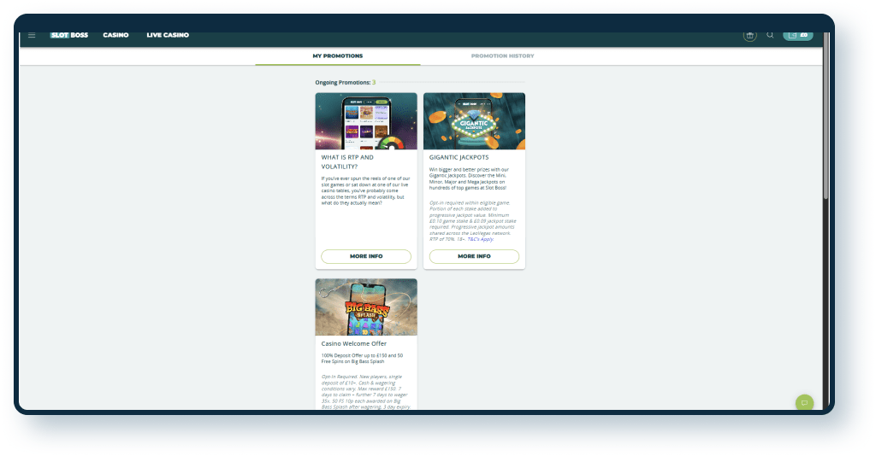Click More Info under Gigantic Jackpots
Image resolution: width=876 pixels, height=456 pixels.
(474, 256)
